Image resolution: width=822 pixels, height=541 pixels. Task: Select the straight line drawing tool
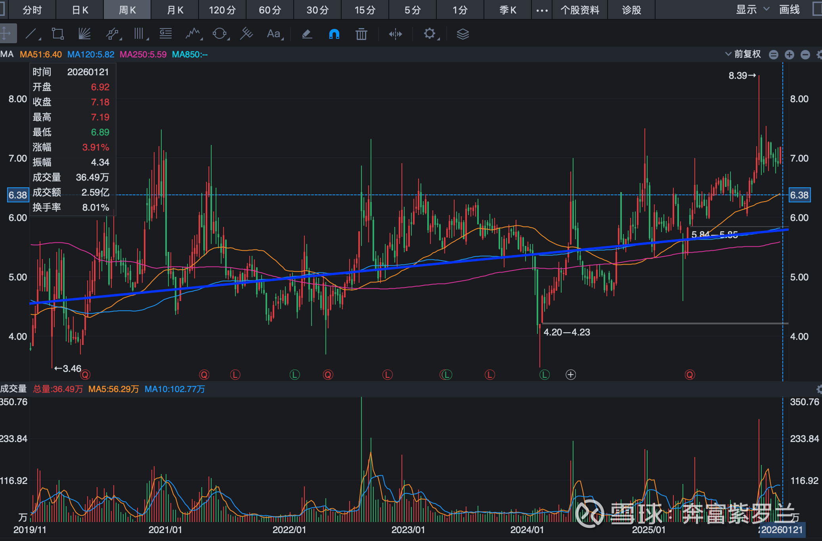pyautogui.click(x=32, y=34)
